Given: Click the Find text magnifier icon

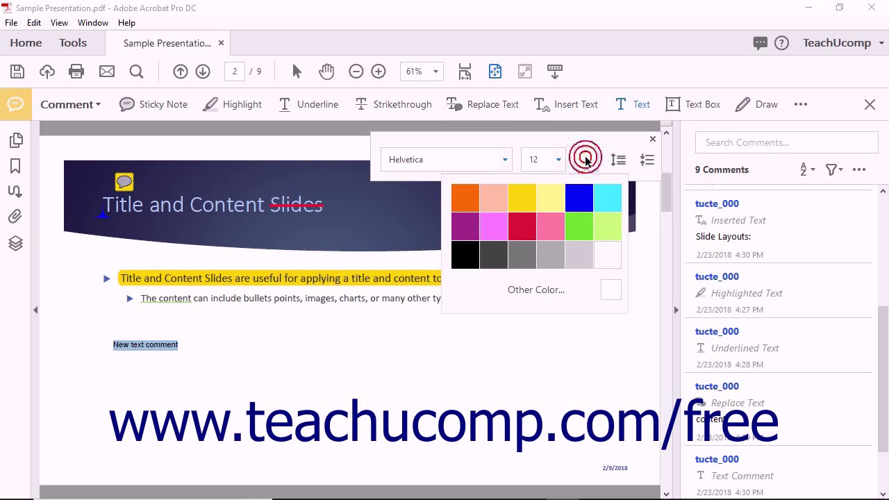Looking at the screenshot, I should tap(136, 72).
